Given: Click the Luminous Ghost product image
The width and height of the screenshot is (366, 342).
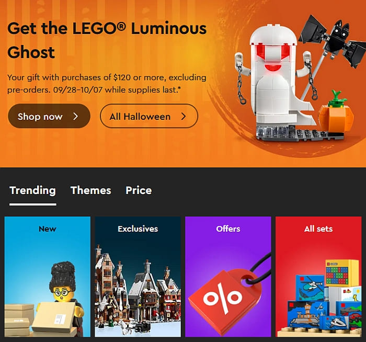Looking at the screenshot, I should pyautogui.click(x=276, y=82).
